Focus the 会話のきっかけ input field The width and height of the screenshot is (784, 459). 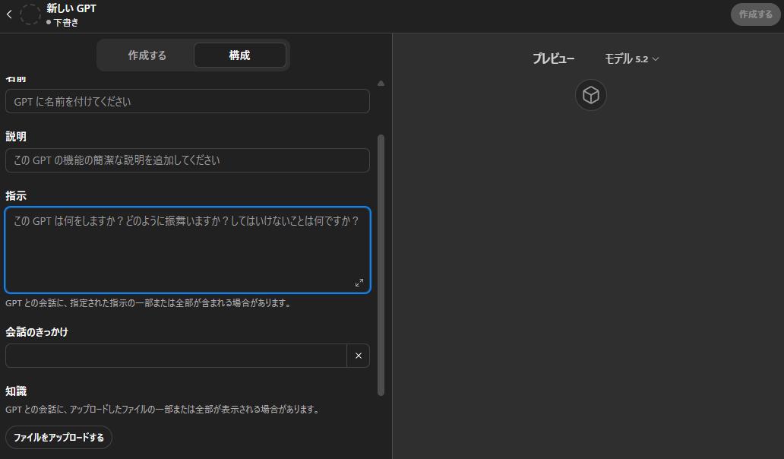point(175,356)
